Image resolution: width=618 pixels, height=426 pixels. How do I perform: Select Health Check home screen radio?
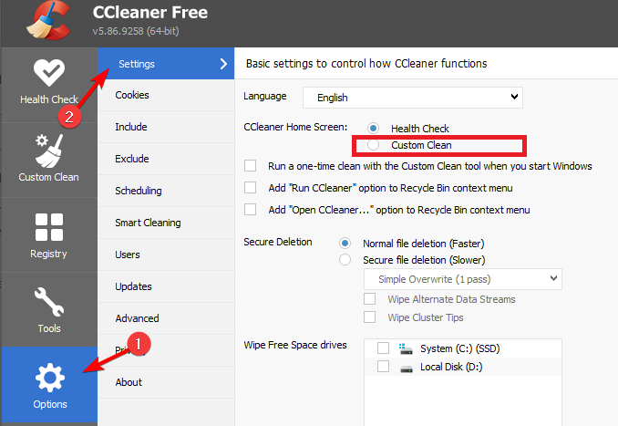coord(373,129)
